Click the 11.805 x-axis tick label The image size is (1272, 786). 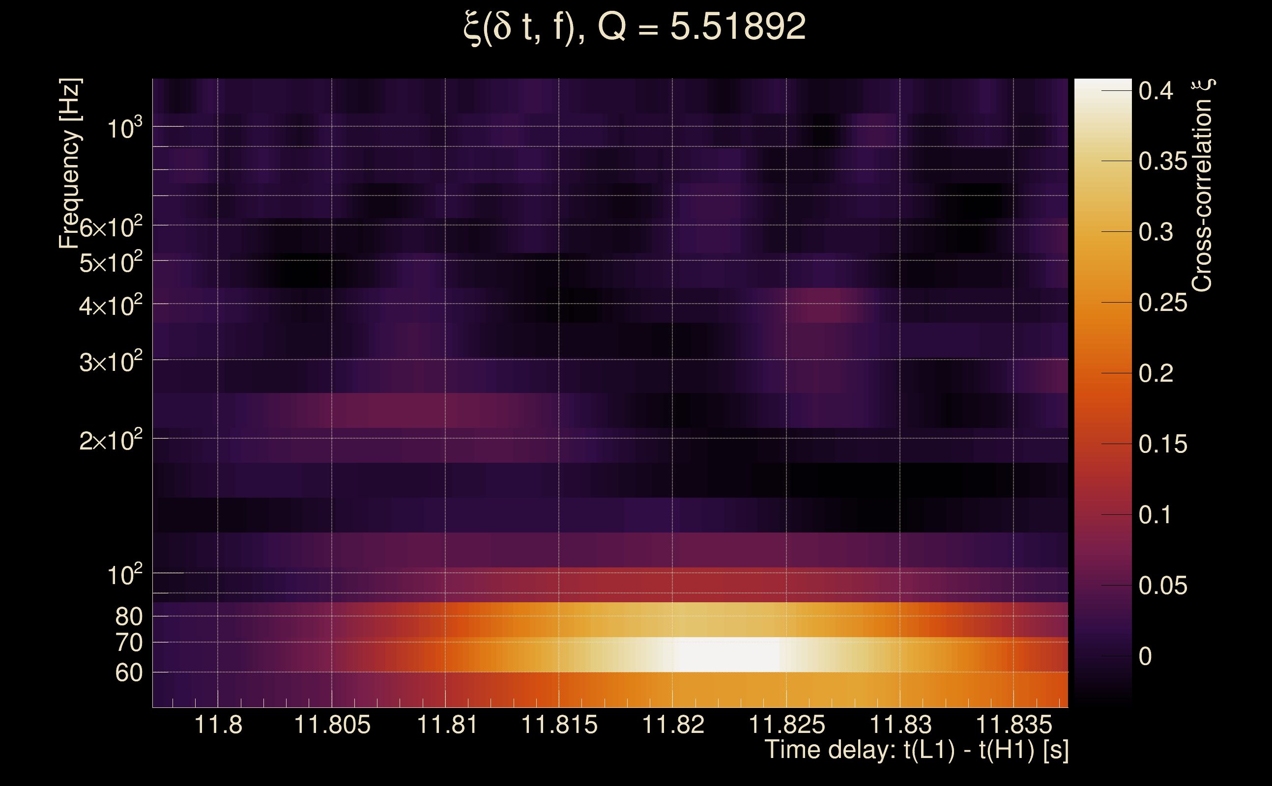(x=332, y=725)
